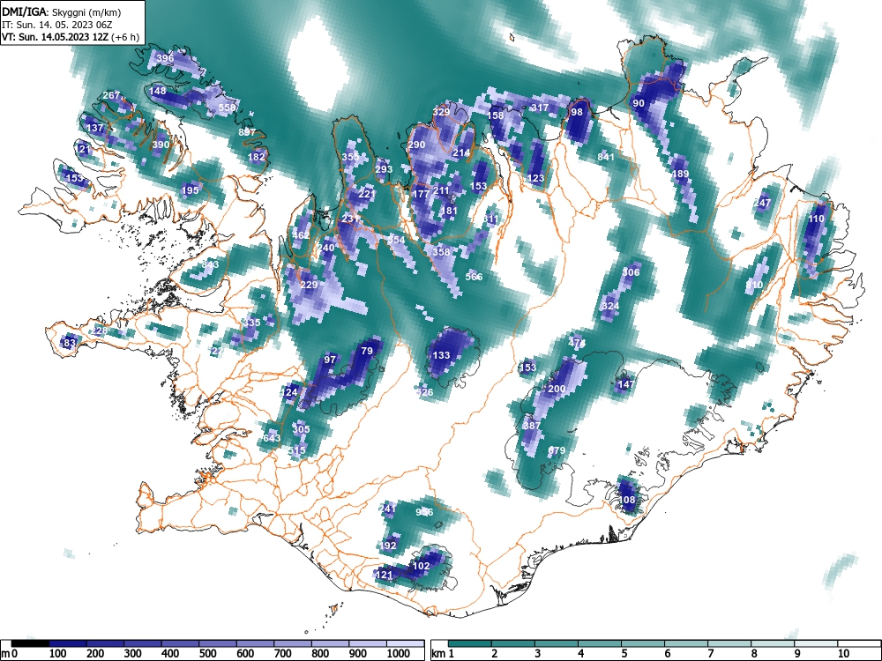
Task: Click the visibility value 121
Action: [x=384, y=575]
